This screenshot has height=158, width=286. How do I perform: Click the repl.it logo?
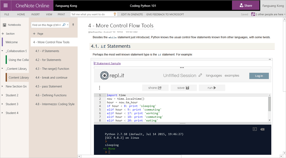tap(112, 75)
